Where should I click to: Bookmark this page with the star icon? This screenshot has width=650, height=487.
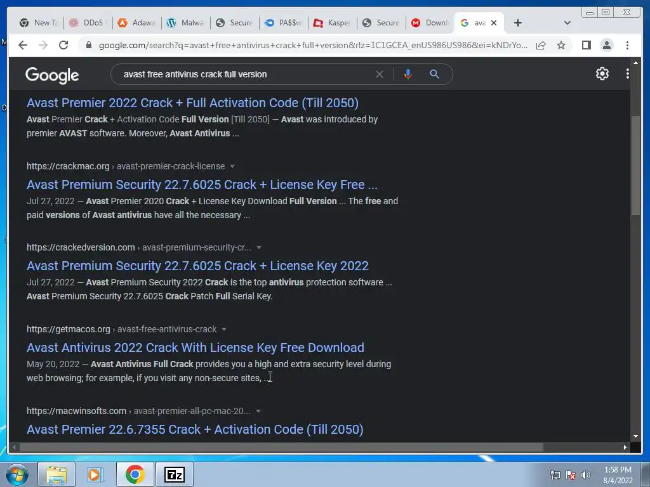pos(561,45)
